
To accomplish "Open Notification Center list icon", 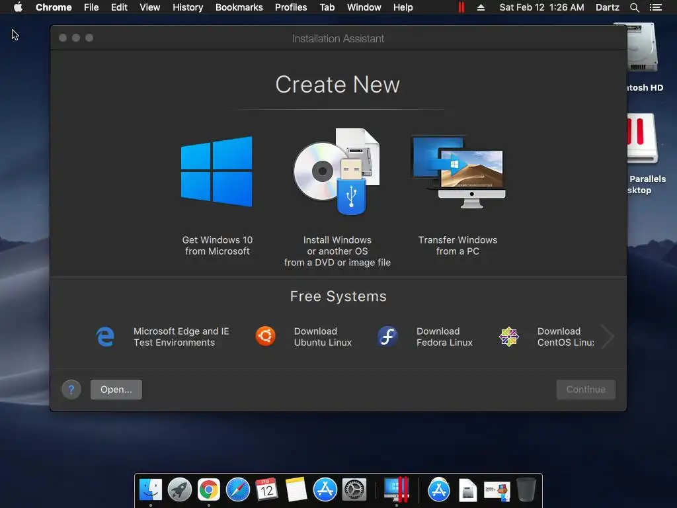I will 656,7.
